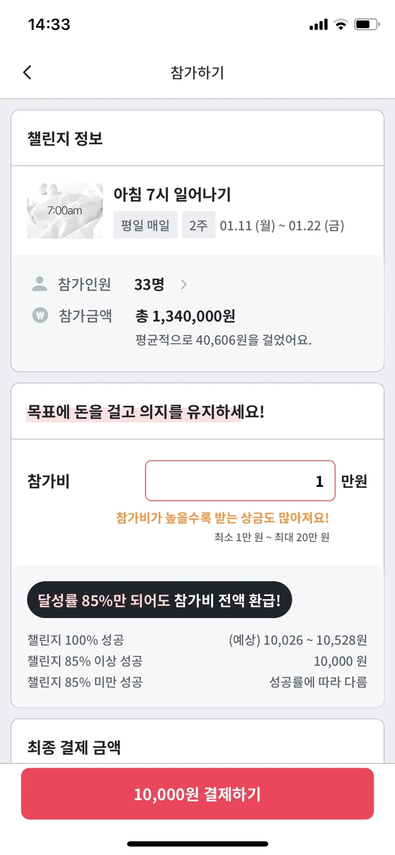The image size is (395, 855).
Task: Click the 참가비 amount input field
Action: pos(240,480)
